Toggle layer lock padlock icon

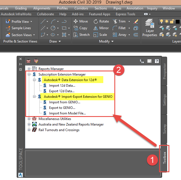(x=172, y=21)
